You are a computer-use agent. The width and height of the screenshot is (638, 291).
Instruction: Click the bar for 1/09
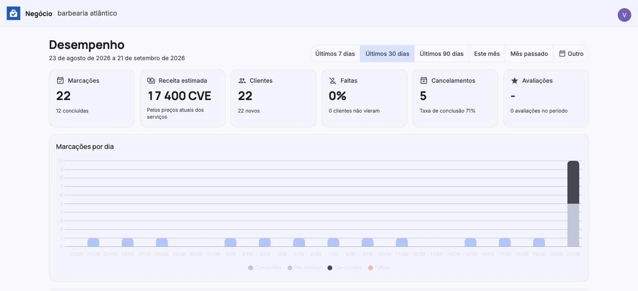click(x=230, y=242)
